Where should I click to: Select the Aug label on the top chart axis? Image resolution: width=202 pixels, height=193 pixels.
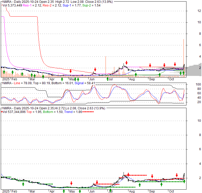[x=132, y=79]
